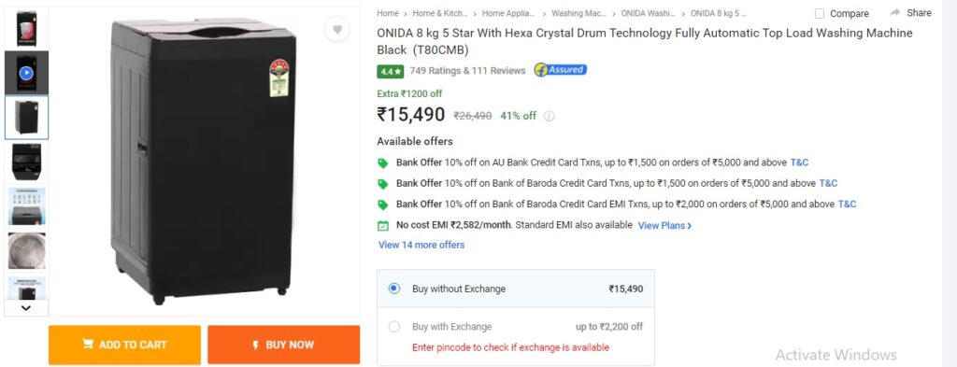Expand View 14 more offers
The height and width of the screenshot is (367, 957).
421,245
